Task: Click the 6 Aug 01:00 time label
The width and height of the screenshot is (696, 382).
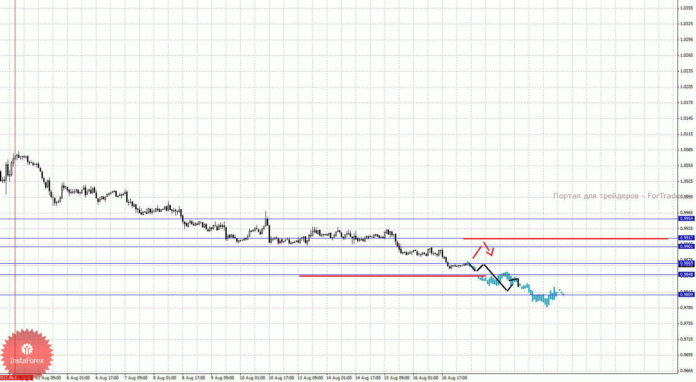Action: click(x=78, y=378)
